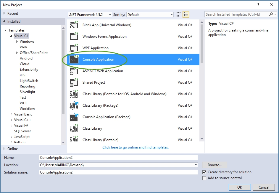This screenshot has height=193, width=279.
Task: Click the Class Library (Portable for iOS) icon
Action: (x=74, y=94)
